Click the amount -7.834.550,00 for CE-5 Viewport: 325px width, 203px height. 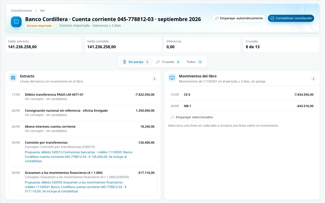(x=304, y=95)
